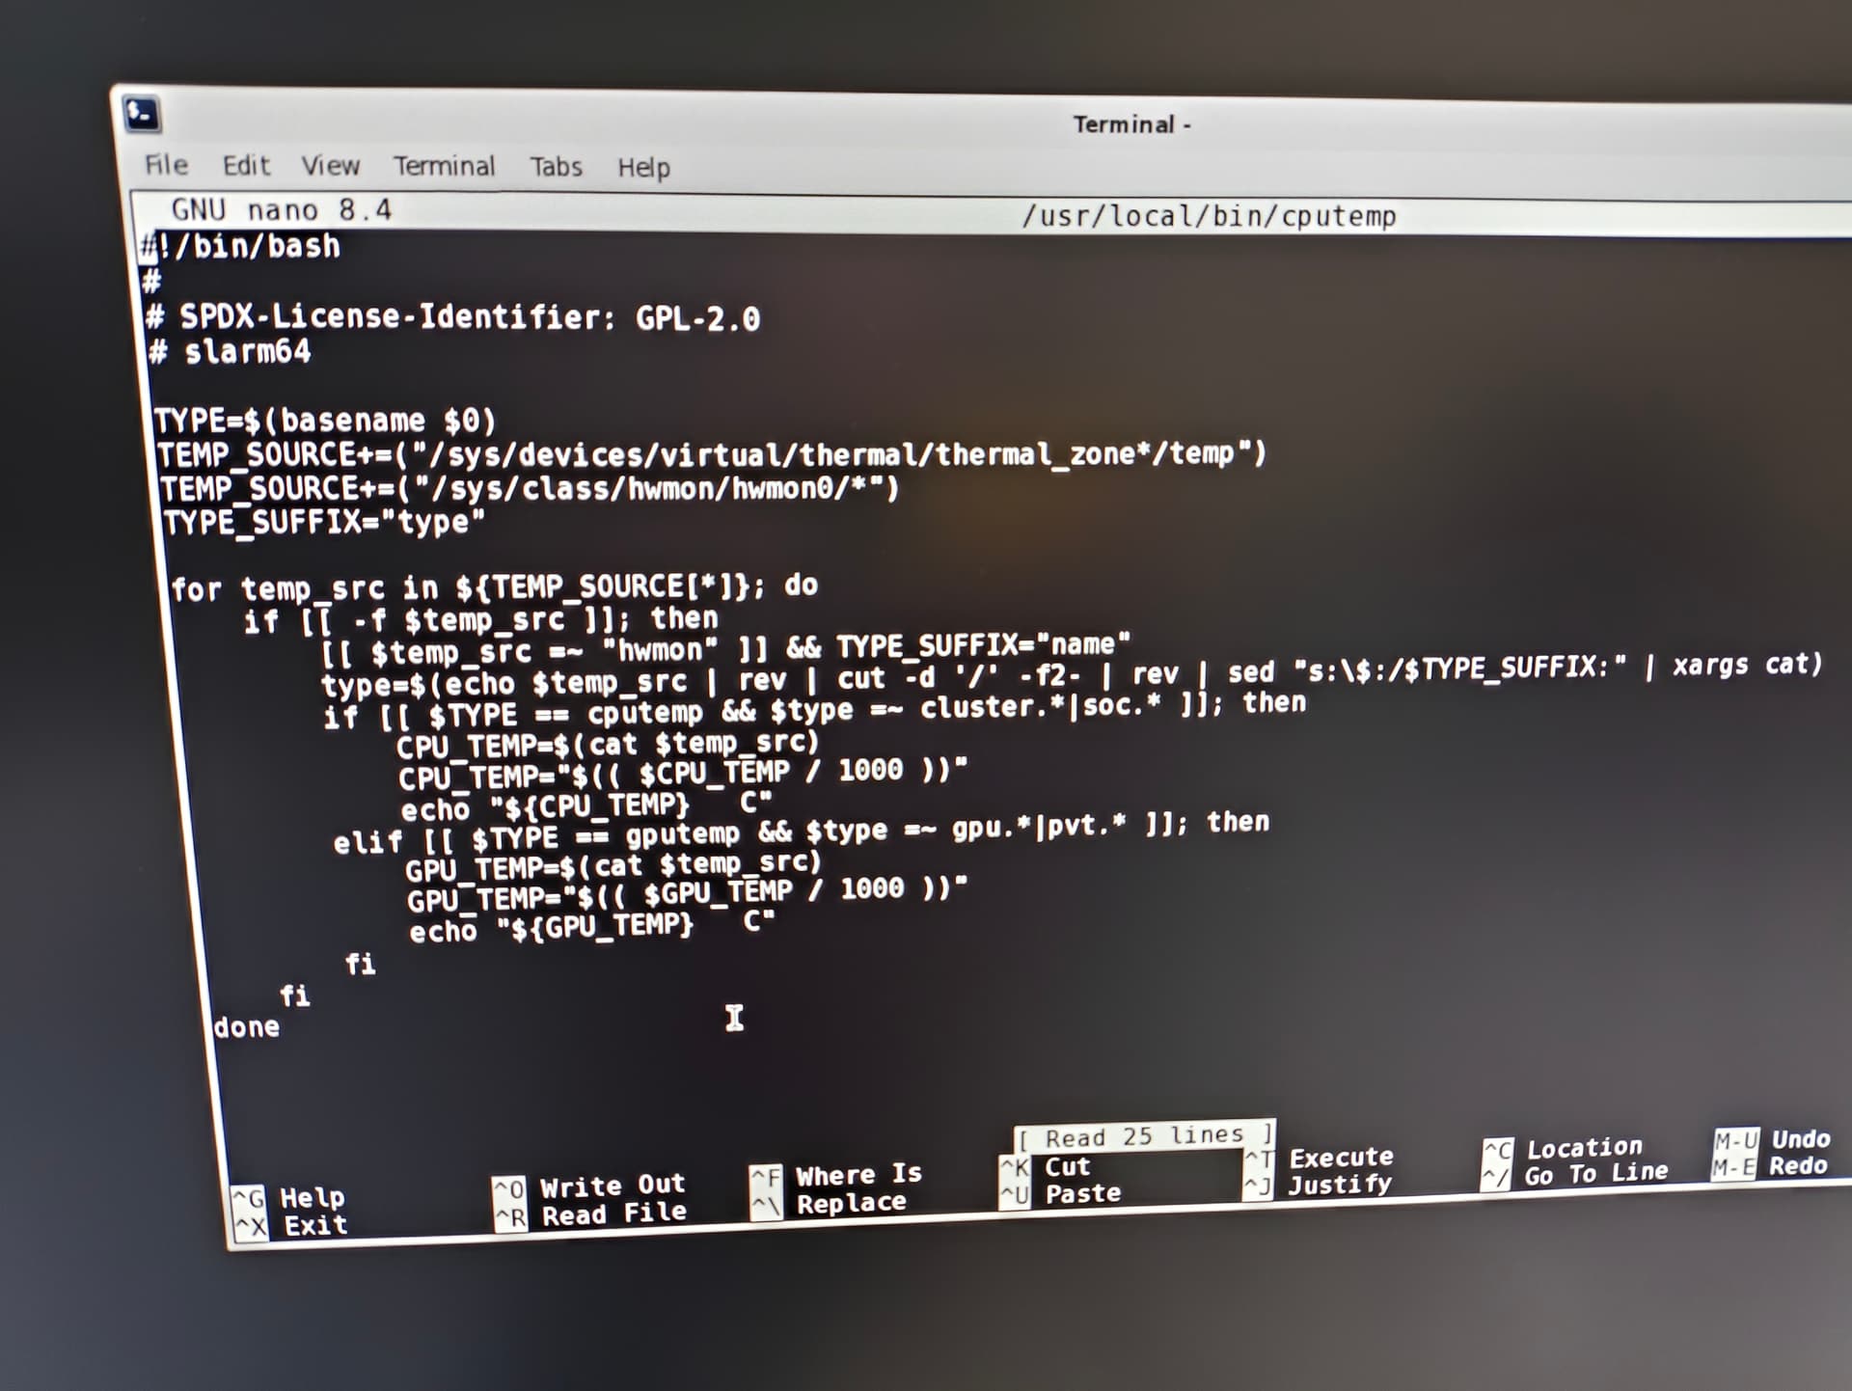
Task: Click the '# slarm64' comment line
Action: pyautogui.click(x=230, y=352)
